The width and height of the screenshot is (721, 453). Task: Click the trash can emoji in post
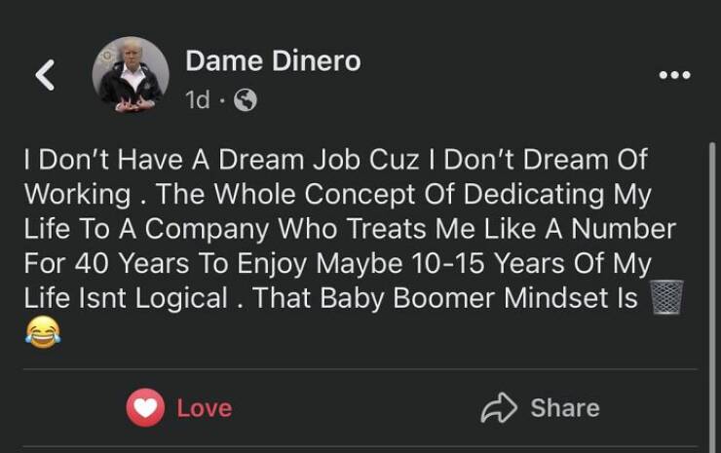(668, 297)
